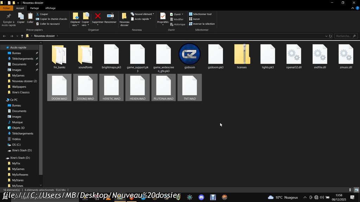Click the Couper scissors icon
The height and width of the screenshot is (202, 360).
coord(38,14)
